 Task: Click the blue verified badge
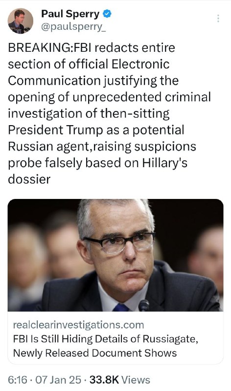coord(107,14)
